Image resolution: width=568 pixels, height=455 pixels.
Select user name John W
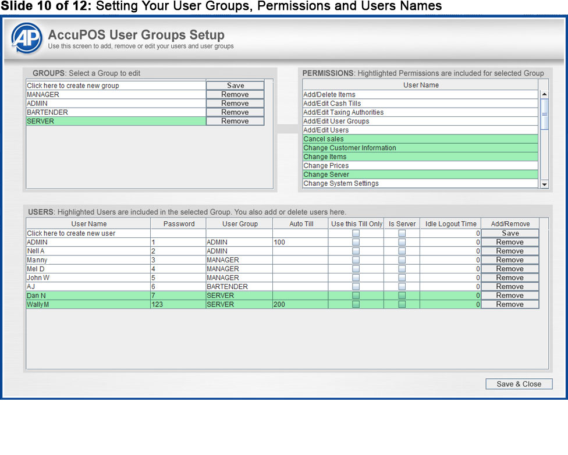(x=88, y=278)
